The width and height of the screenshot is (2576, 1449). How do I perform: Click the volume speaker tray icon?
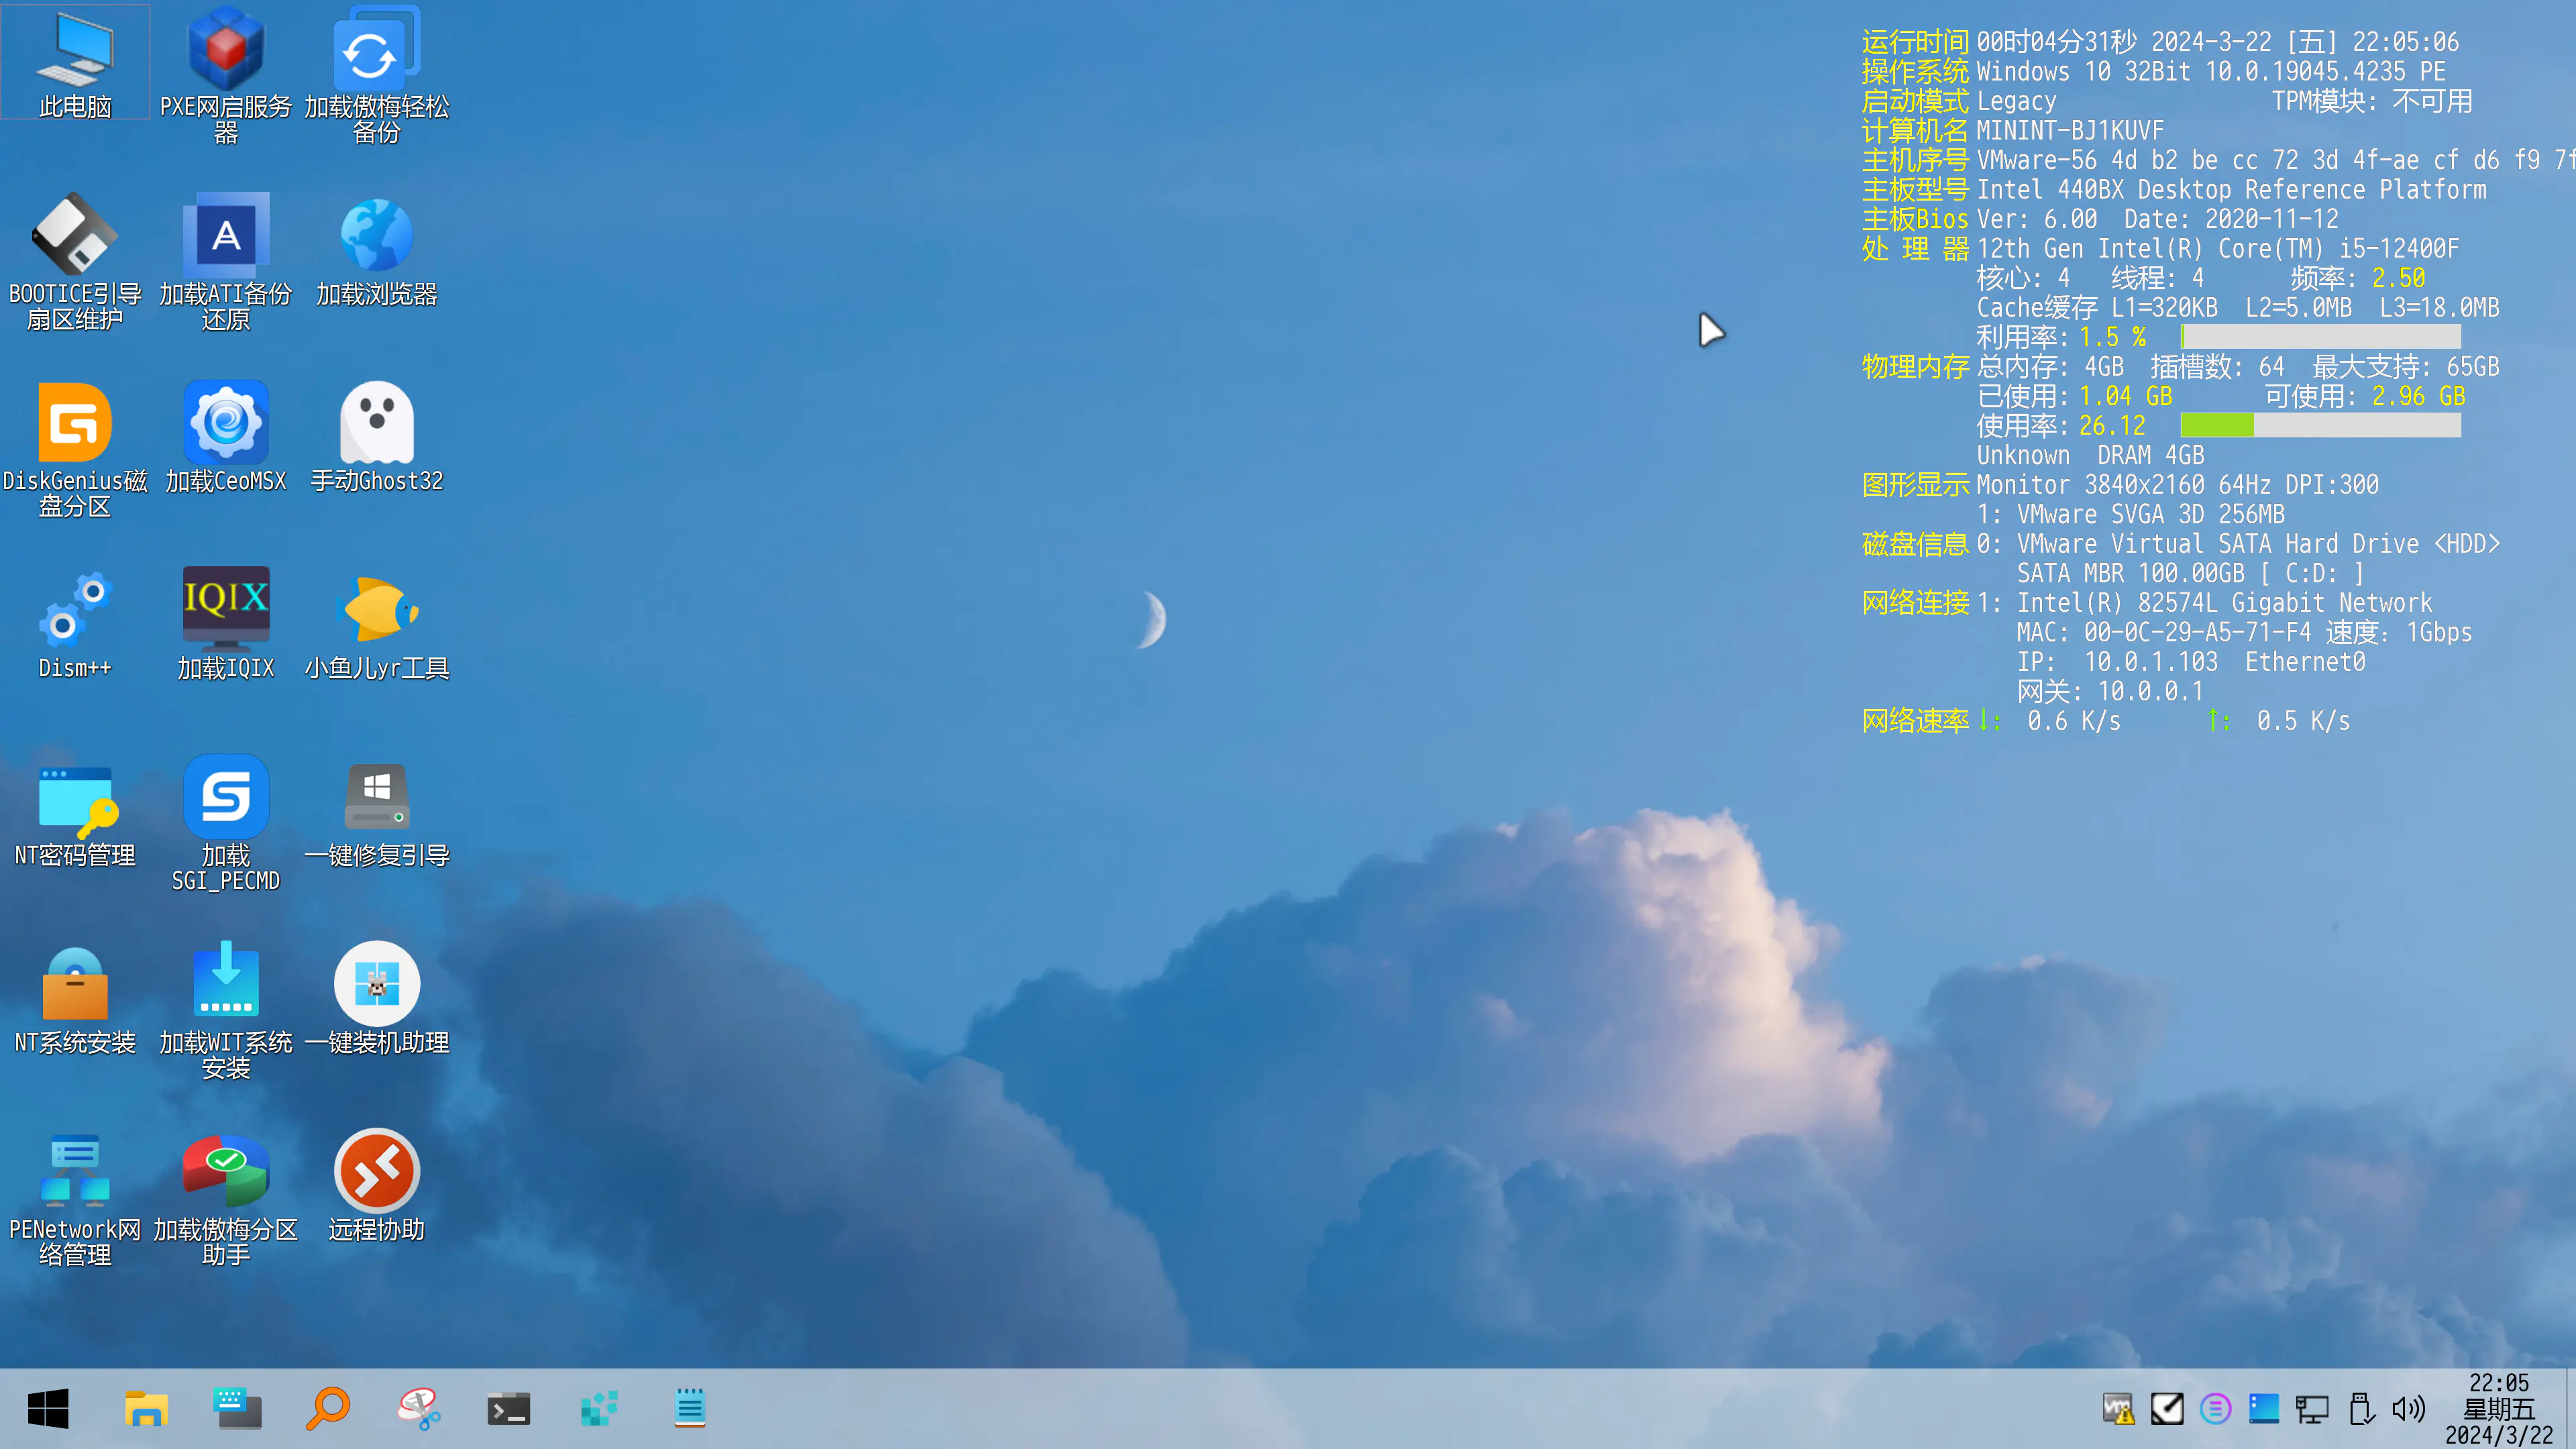click(2408, 1408)
